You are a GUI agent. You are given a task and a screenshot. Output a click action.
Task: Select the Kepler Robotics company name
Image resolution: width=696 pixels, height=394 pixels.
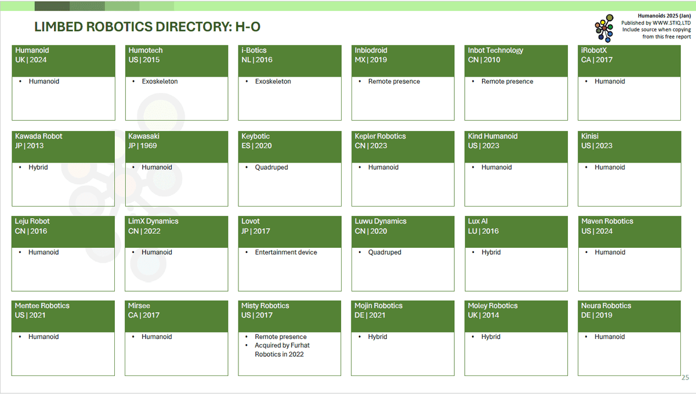pos(380,136)
